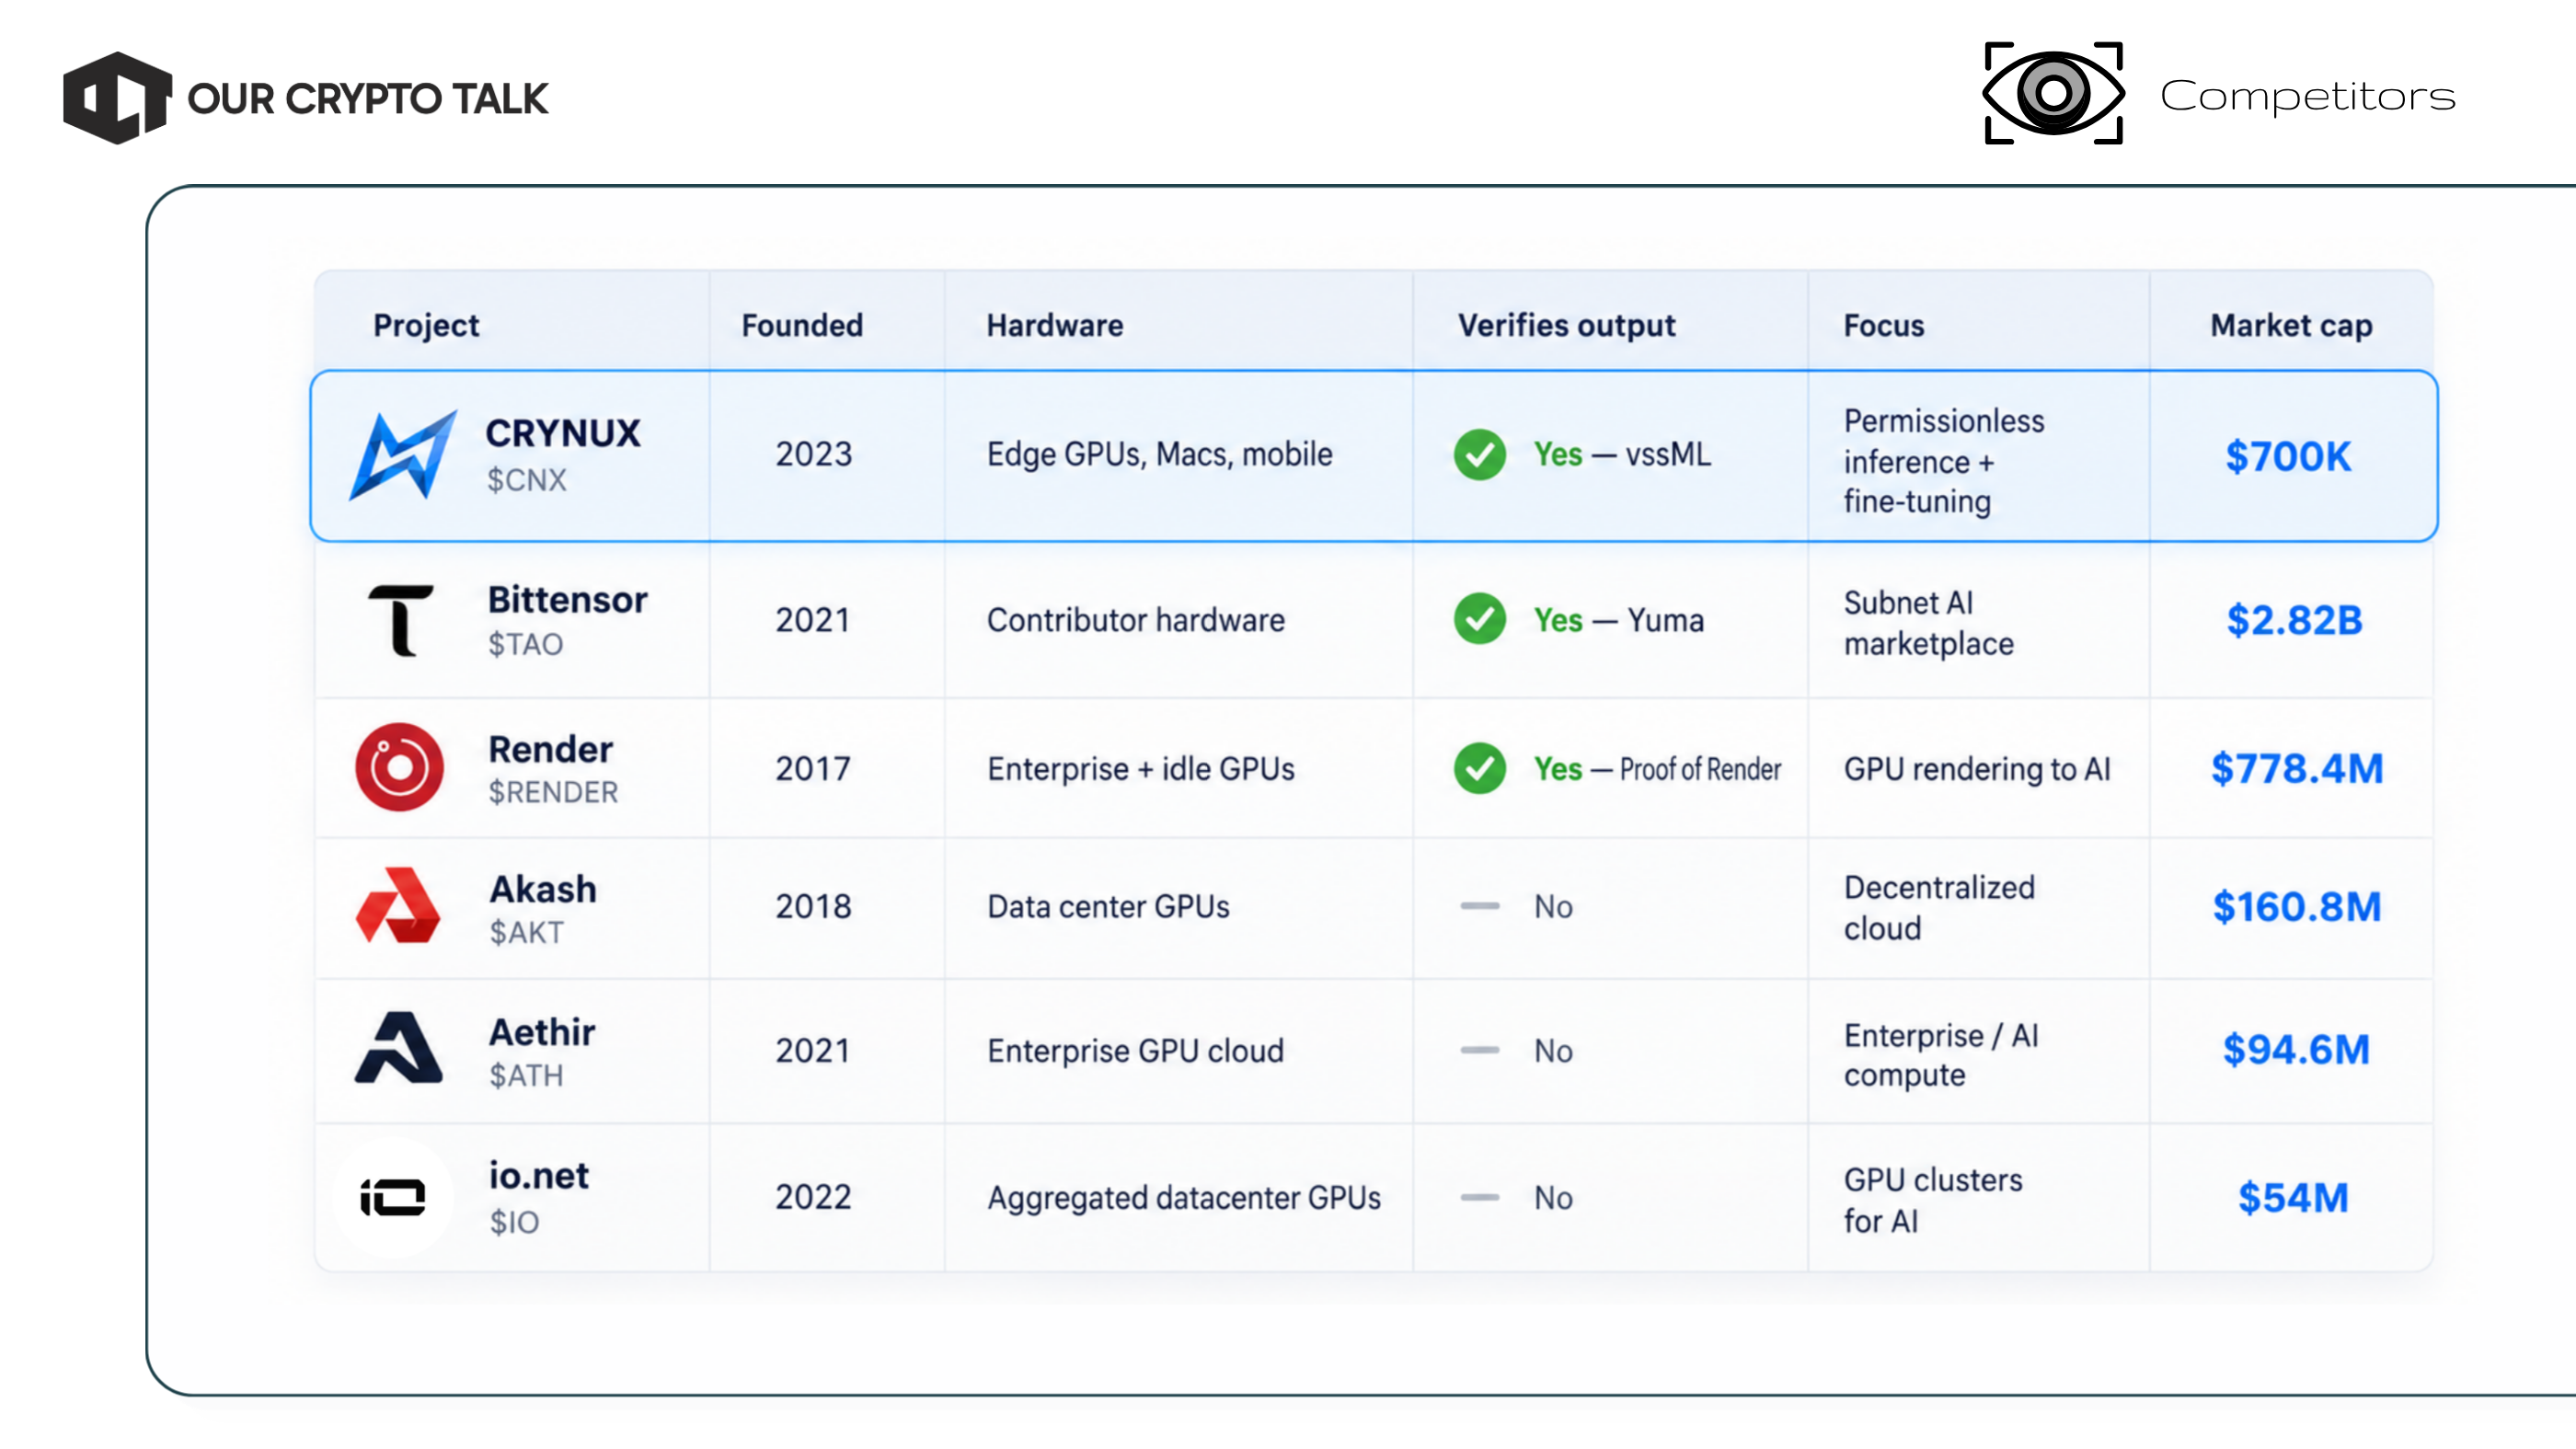The height and width of the screenshot is (1449, 2576).
Task: Click the Founded column header
Action: pos(802,325)
